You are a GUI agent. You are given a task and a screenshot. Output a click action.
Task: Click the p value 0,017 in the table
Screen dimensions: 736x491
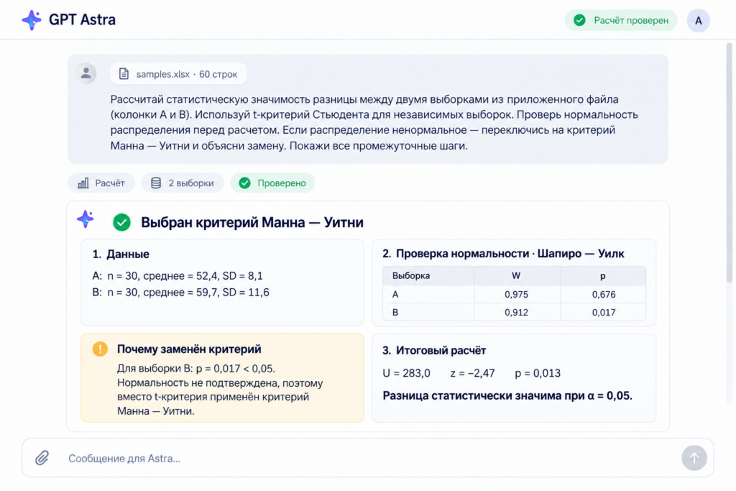[x=604, y=312]
